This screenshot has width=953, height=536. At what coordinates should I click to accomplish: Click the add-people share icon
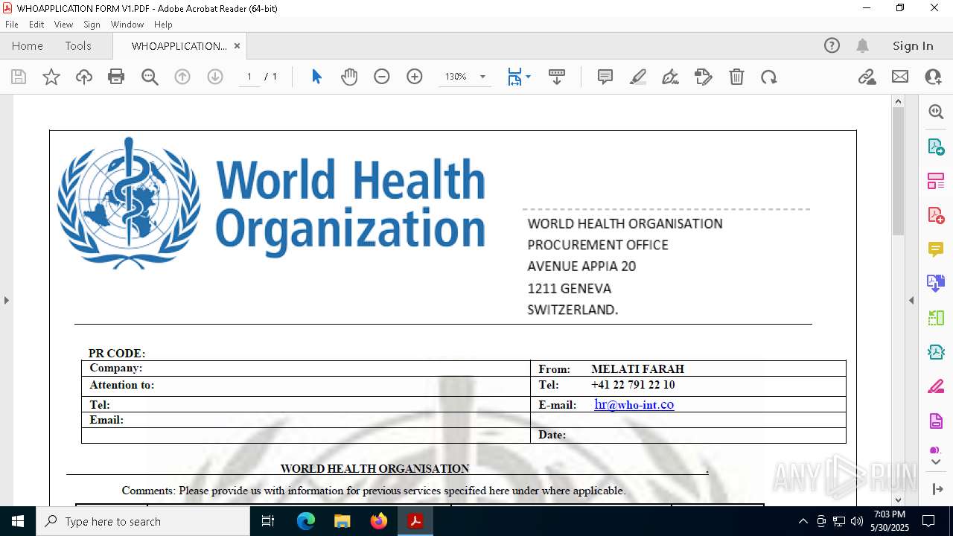tap(933, 77)
